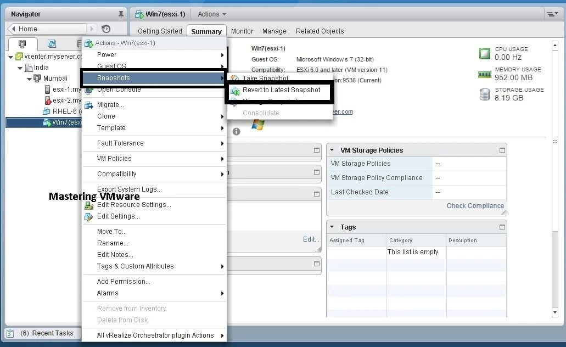Maximize the Tags panel
566x347 pixels.
point(502,227)
